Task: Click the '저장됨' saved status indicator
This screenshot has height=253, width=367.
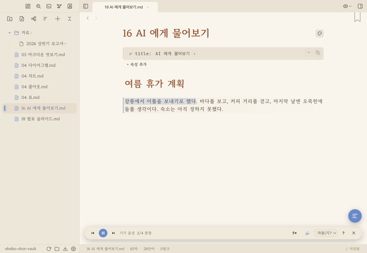Action: tap(353, 249)
